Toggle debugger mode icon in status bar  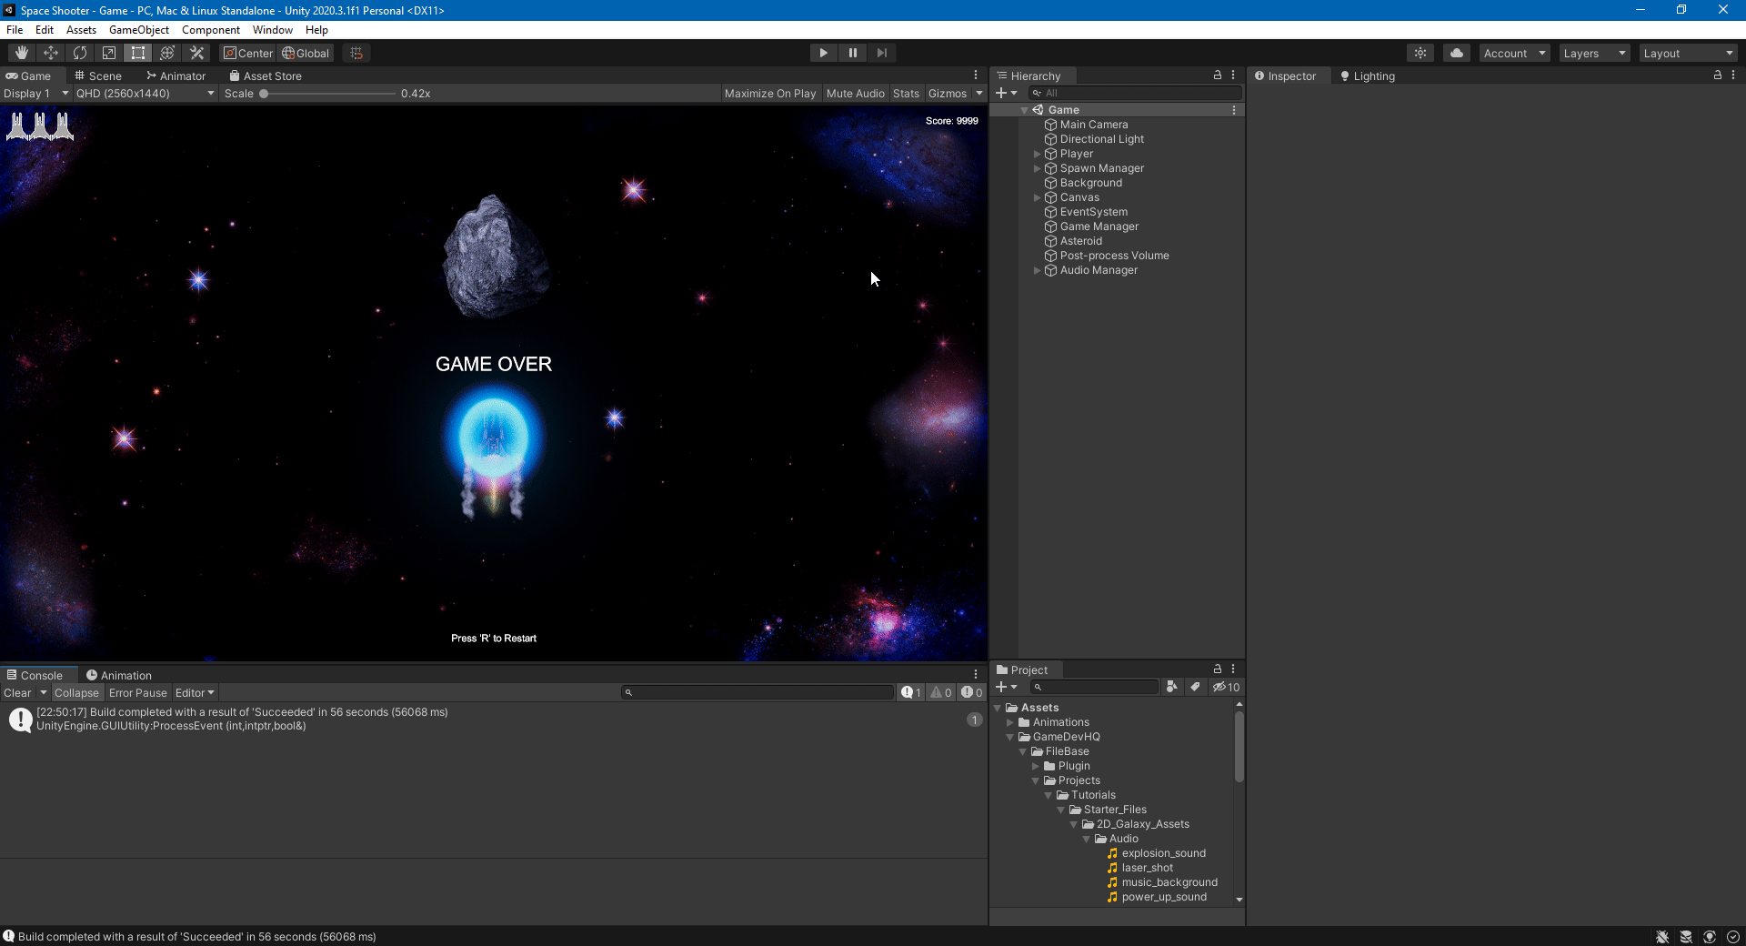tap(1662, 937)
